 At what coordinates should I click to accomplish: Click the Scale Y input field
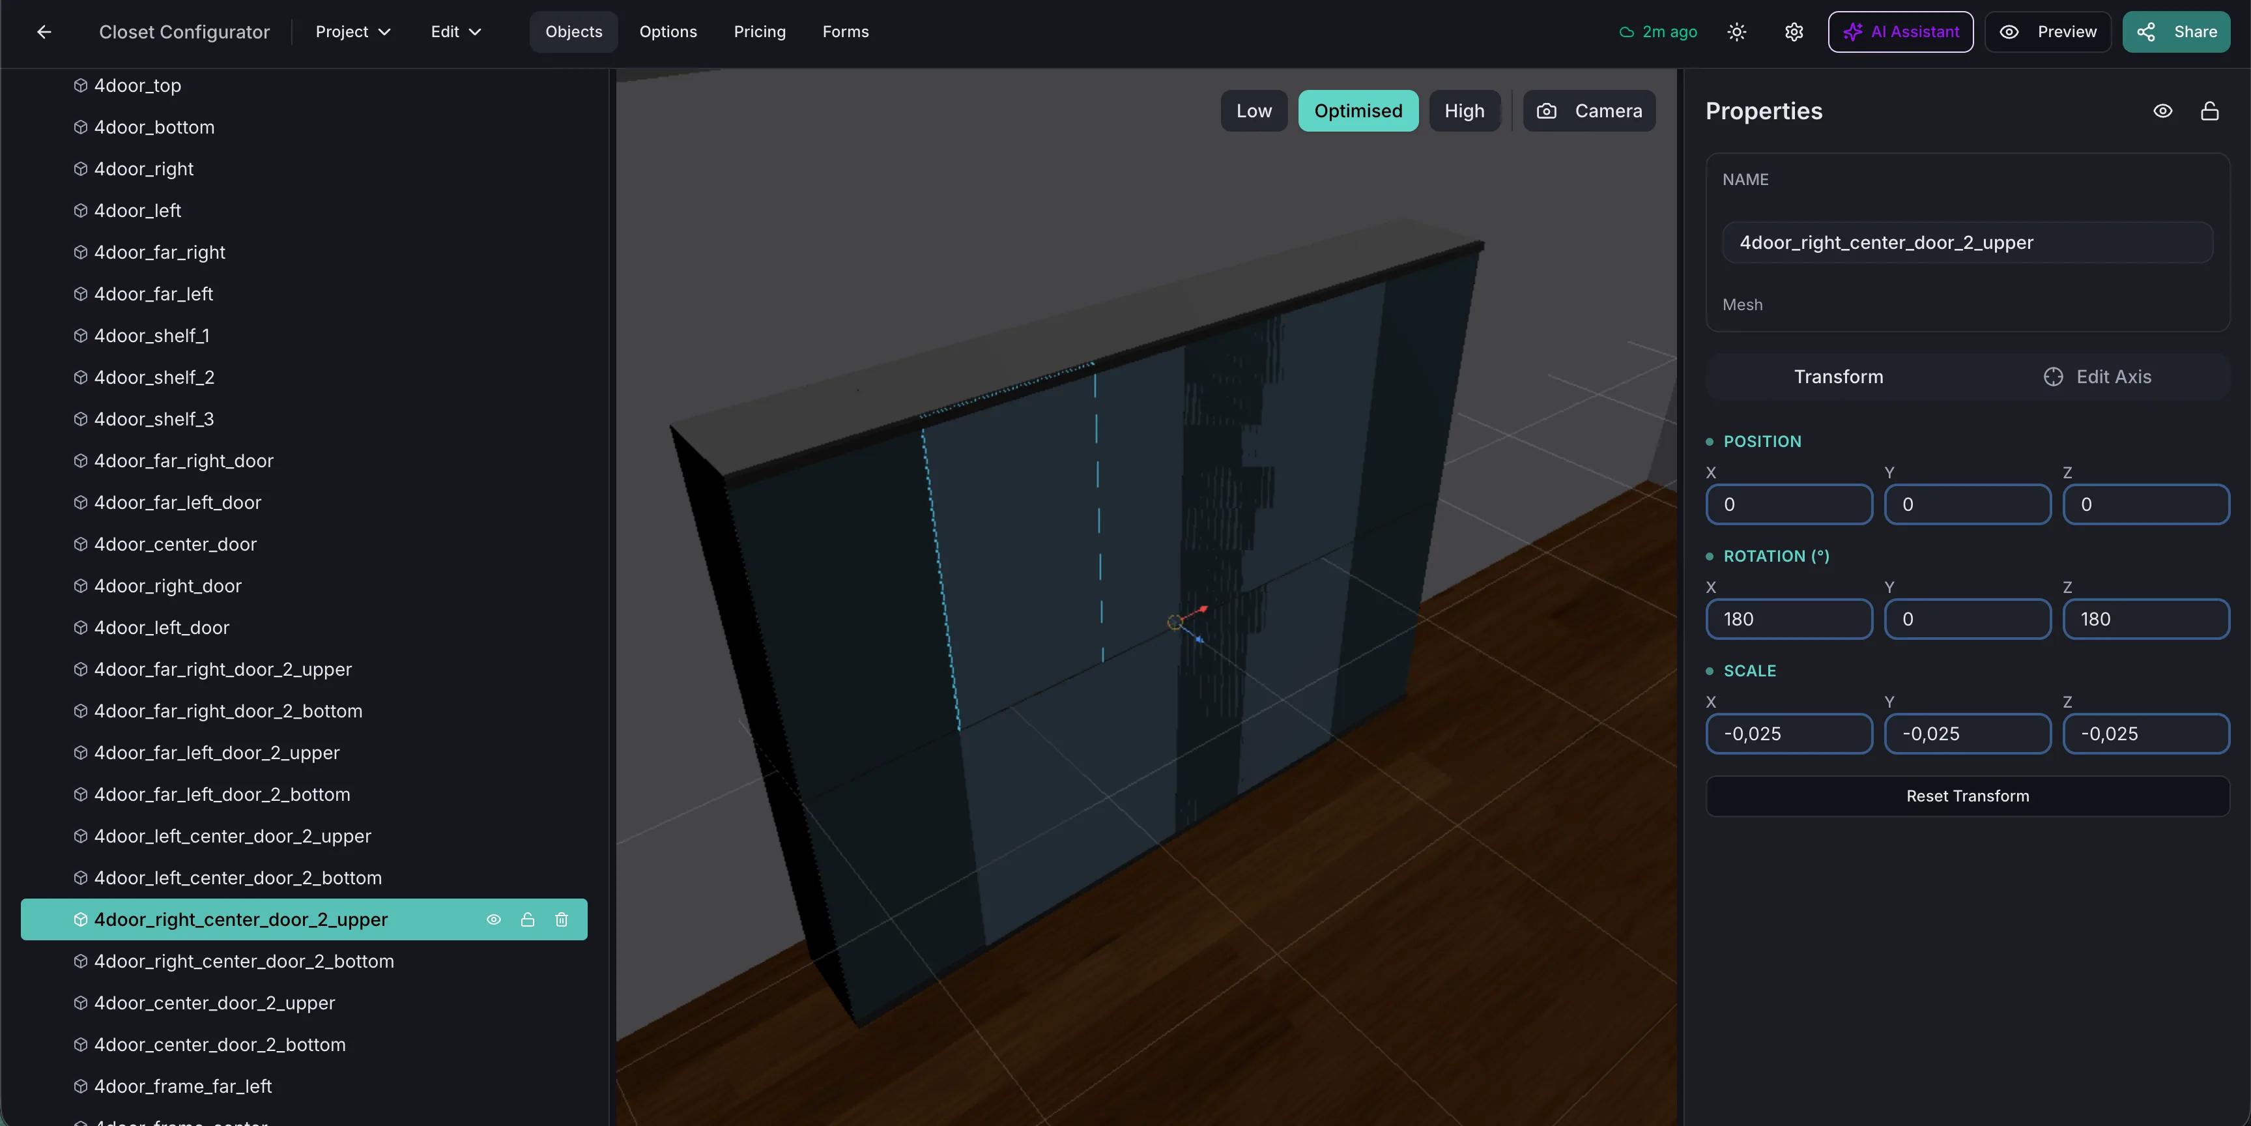[x=1967, y=734]
